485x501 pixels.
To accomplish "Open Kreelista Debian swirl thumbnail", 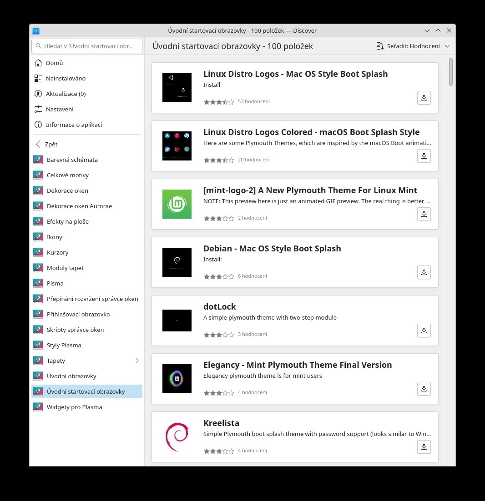I will pyautogui.click(x=177, y=437).
